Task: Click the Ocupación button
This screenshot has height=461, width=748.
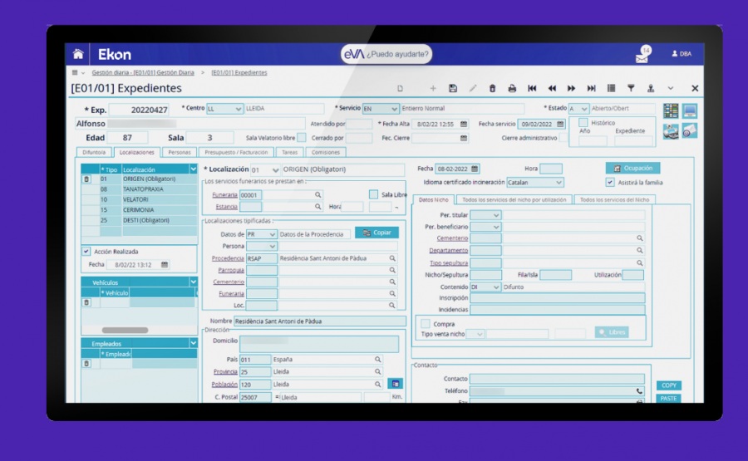Action: click(x=633, y=169)
